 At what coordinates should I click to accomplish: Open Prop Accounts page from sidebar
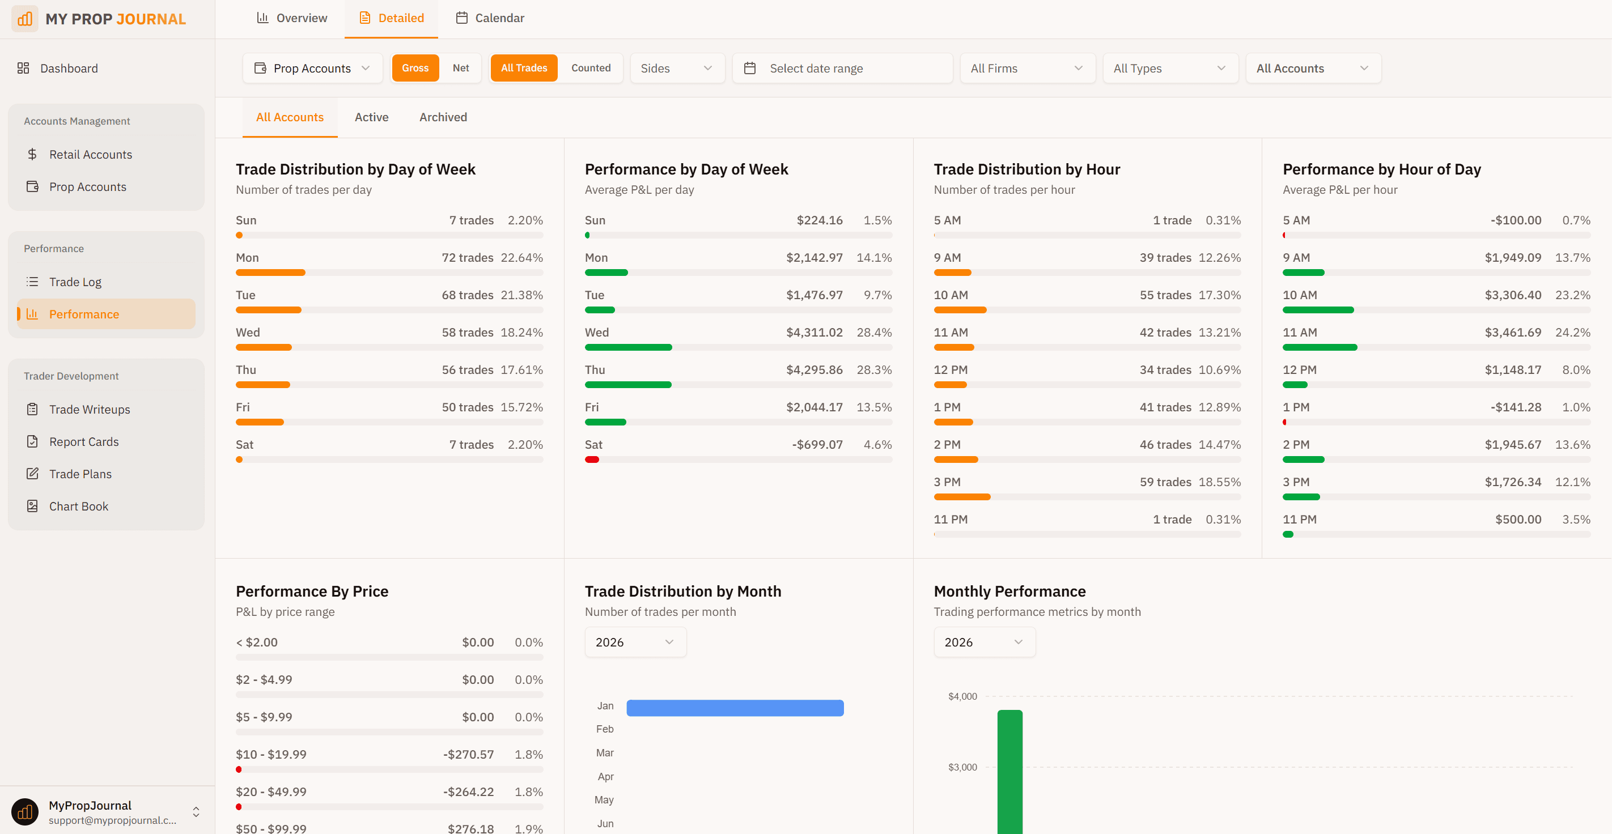coord(107,186)
